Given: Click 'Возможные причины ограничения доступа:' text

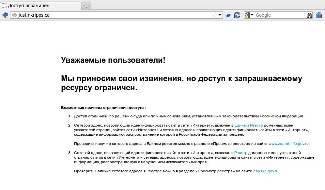Looking at the screenshot, I should (103, 108).
